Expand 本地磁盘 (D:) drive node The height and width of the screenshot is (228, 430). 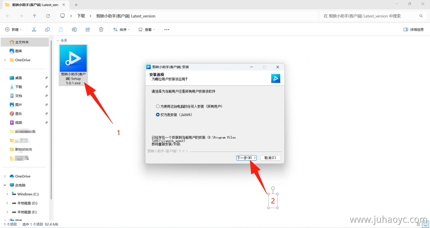pos(7,203)
